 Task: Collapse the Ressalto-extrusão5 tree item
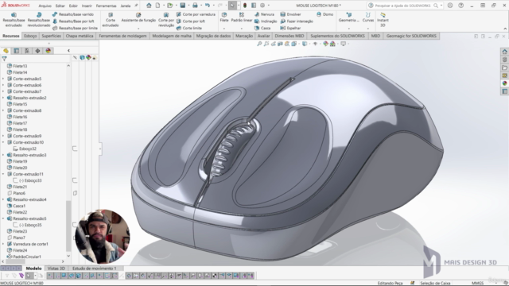click(x=3, y=218)
